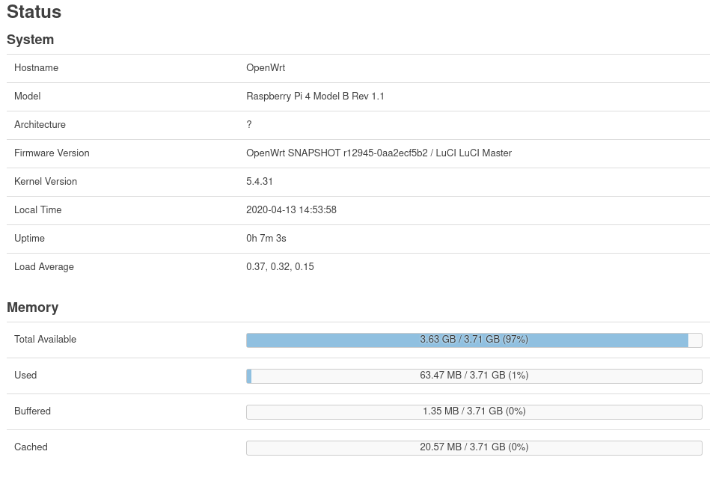Screen dimensions: 725x481
Task: Click the Cached memory progress bar
Action: coord(474,447)
